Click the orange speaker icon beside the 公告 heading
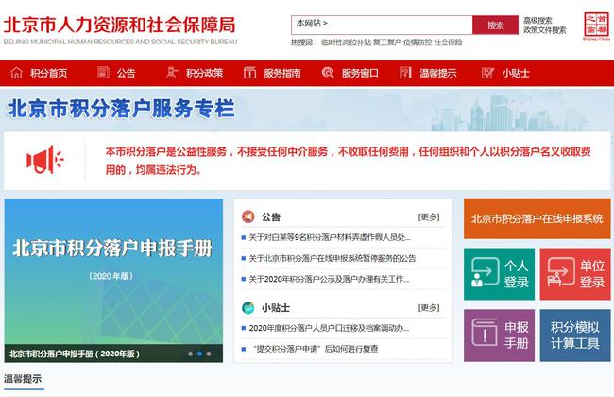Screen dimensions: 614x397 point(248,216)
